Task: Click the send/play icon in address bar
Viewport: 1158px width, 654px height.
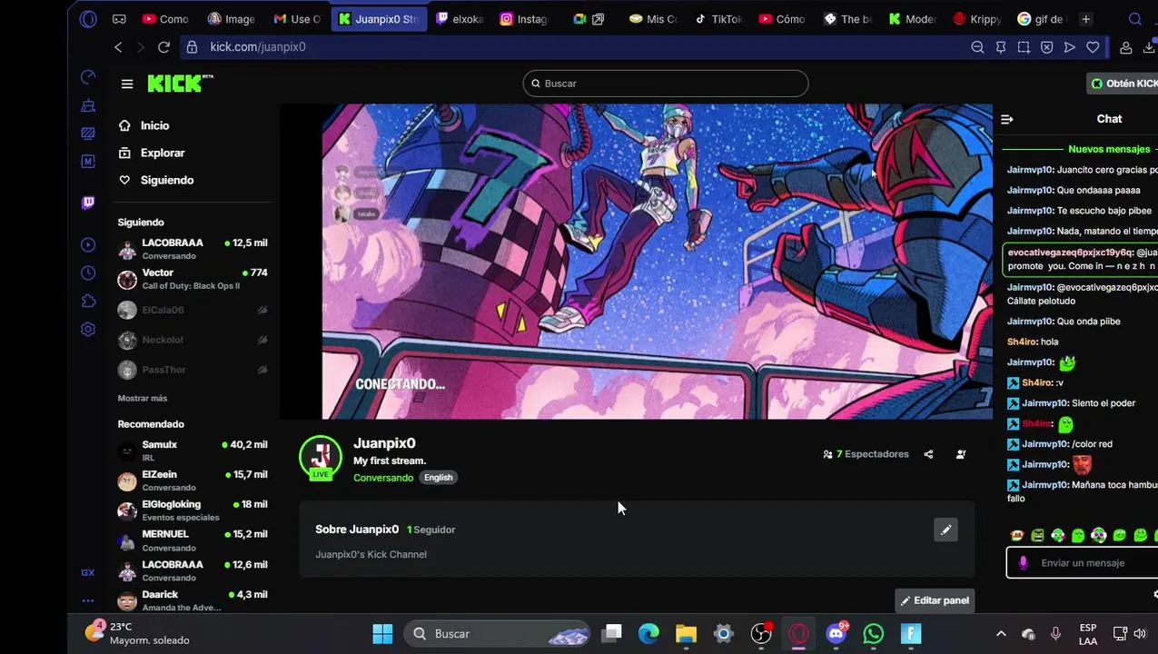Action: pos(1070,47)
